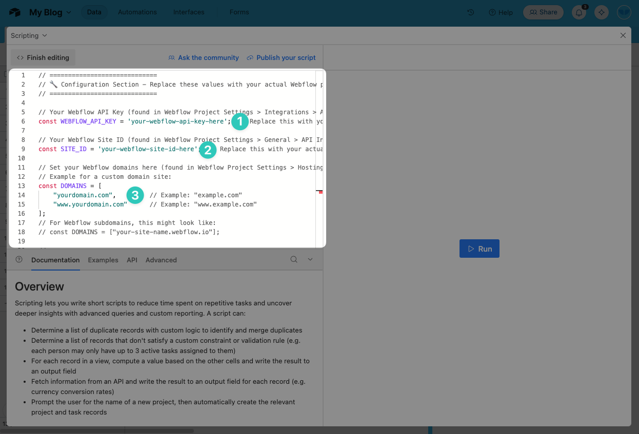
Task: Open the Forms tab
Action: click(239, 12)
